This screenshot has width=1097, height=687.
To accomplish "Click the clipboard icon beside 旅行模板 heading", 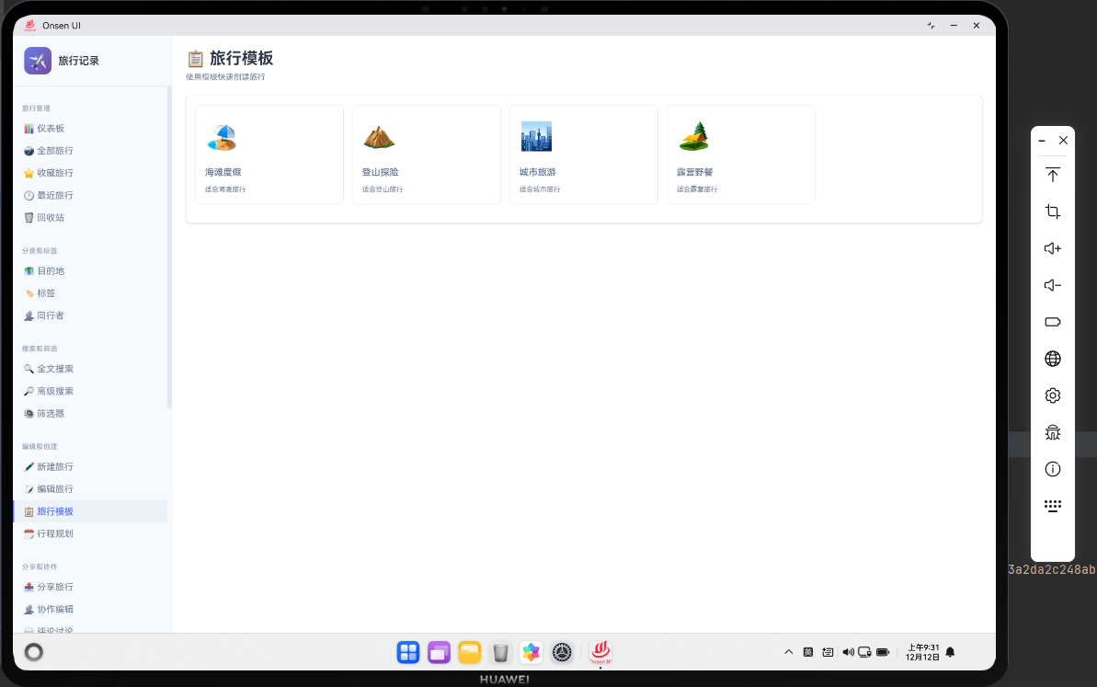I will (195, 58).
